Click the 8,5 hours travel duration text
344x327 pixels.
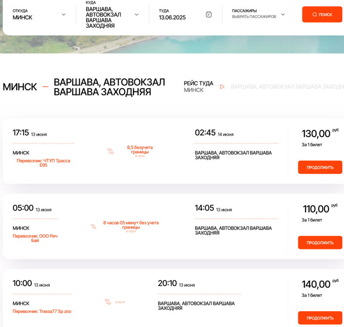tap(140, 149)
